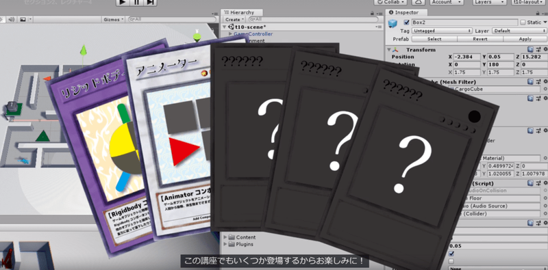The image size is (548, 270).
Task: Open the t10-scene options menu icon
Action: tap(379, 27)
